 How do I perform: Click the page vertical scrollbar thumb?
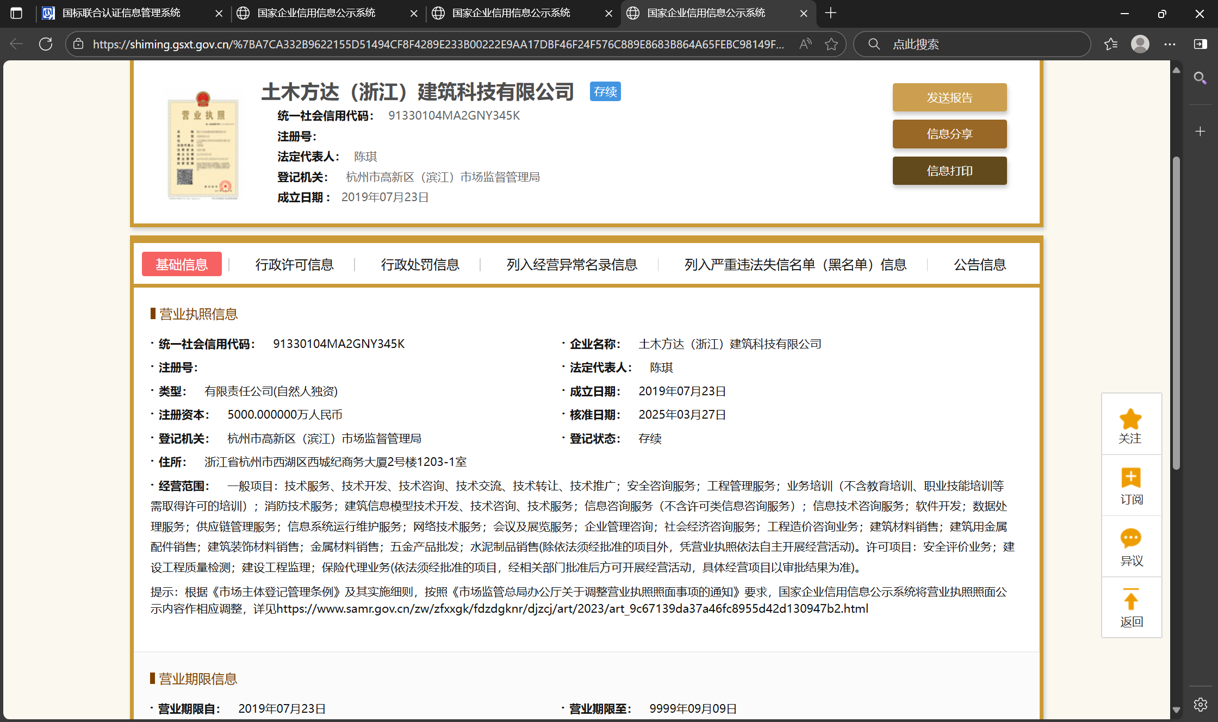pyautogui.click(x=1176, y=313)
